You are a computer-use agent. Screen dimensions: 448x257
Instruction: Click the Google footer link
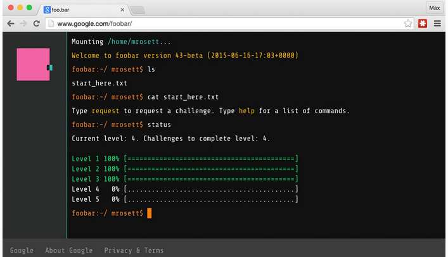(22, 250)
